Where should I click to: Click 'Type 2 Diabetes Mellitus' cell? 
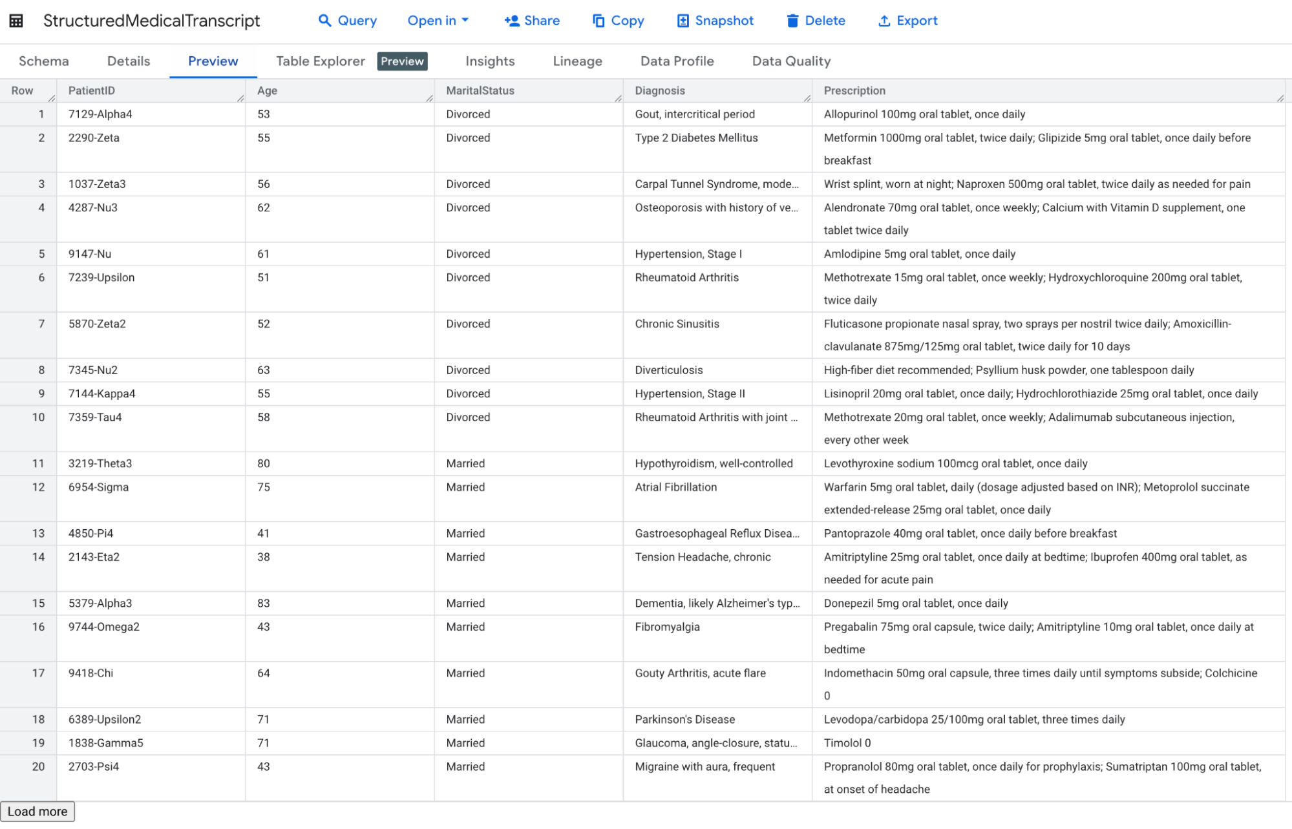click(x=717, y=149)
